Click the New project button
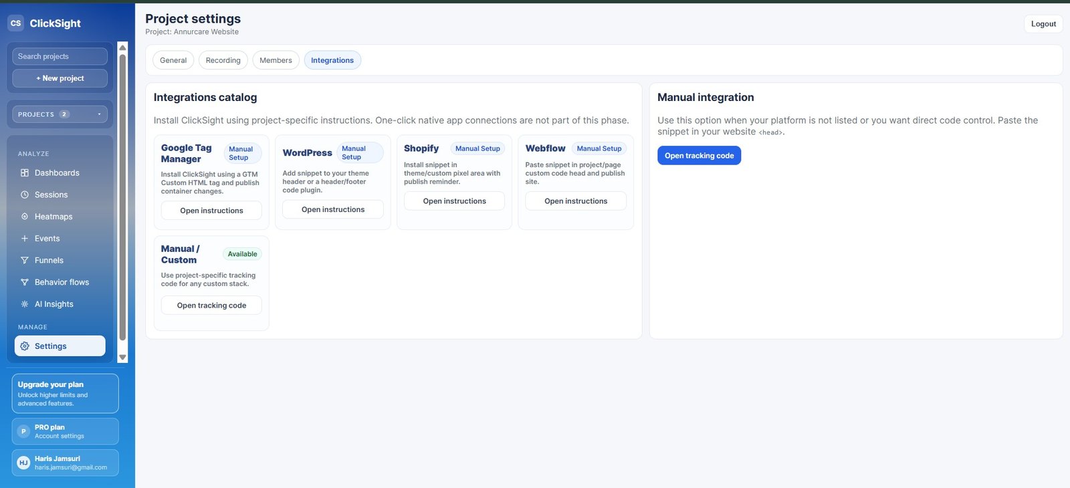Screen dimensions: 1070x488 click(60, 78)
